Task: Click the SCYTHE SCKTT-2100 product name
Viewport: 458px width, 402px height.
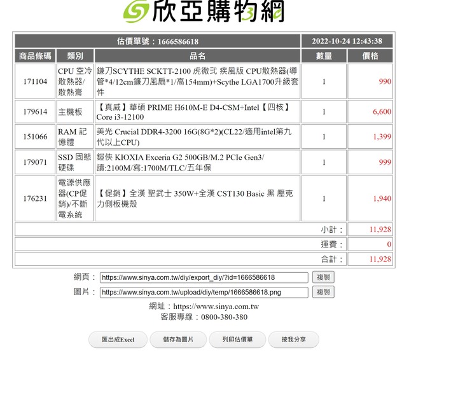Action: click(197, 81)
